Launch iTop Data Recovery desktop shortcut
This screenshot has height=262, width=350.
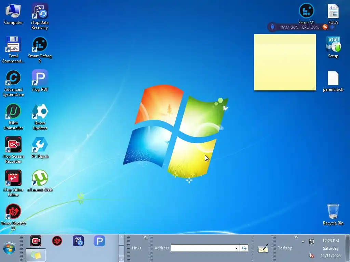tap(40, 16)
